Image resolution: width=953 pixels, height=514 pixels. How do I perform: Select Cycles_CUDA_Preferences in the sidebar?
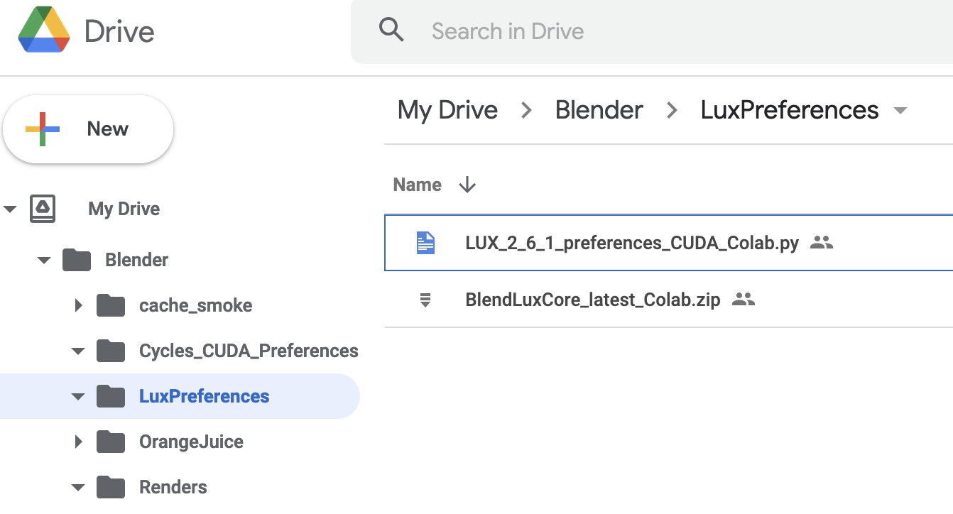click(x=248, y=351)
